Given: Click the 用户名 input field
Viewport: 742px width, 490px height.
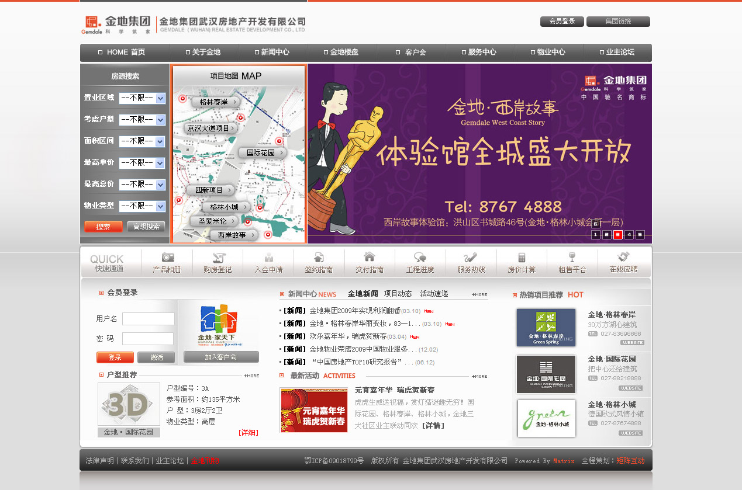Looking at the screenshot, I should click(x=149, y=319).
